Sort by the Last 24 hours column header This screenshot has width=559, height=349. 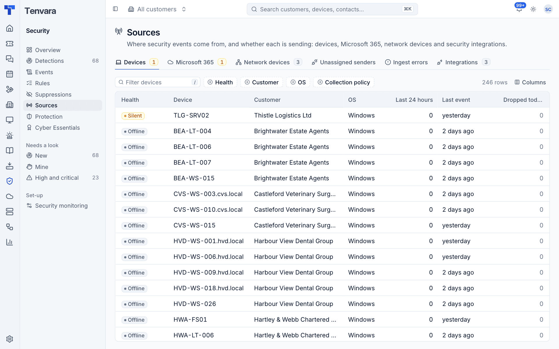[x=414, y=100]
